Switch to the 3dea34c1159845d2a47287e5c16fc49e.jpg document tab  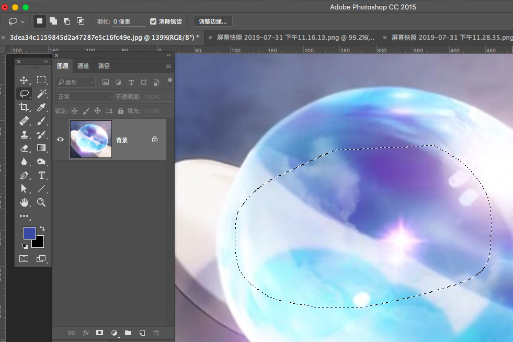[x=105, y=38]
